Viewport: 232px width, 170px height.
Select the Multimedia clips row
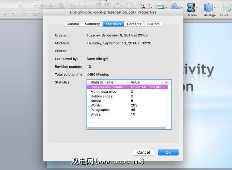pyautogui.click(x=127, y=92)
